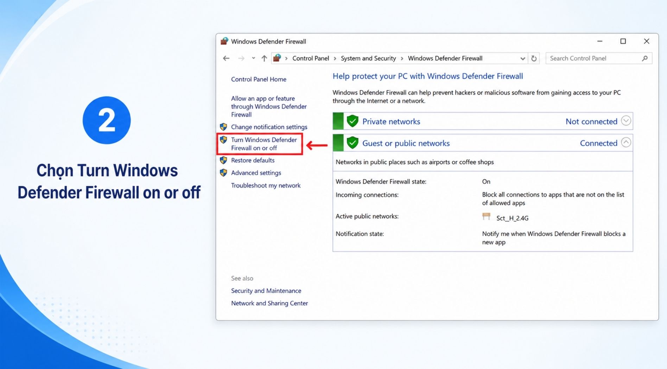Open Change notification settings link
667x369 pixels.
pos(269,127)
